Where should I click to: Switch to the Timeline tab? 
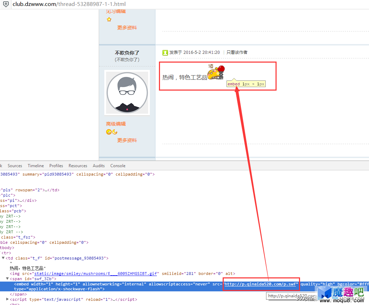pyautogui.click(x=36, y=165)
